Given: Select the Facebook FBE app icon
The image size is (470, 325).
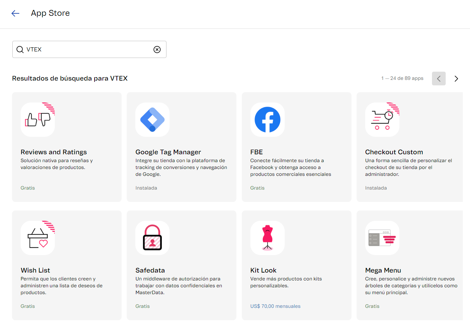Looking at the screenshot, I should tap(267, 120).
